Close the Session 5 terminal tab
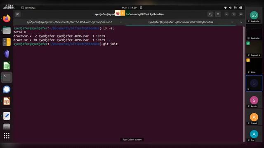This screenshot has width=264, height=148. click(121, 22)
